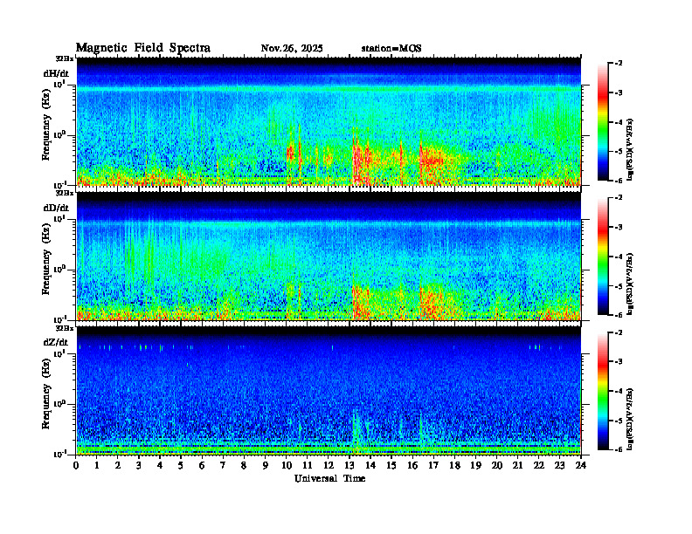The width and height of the screenshot is (692, 534).
Task: Click the hour 7 tick label
Action: (224, 466)
